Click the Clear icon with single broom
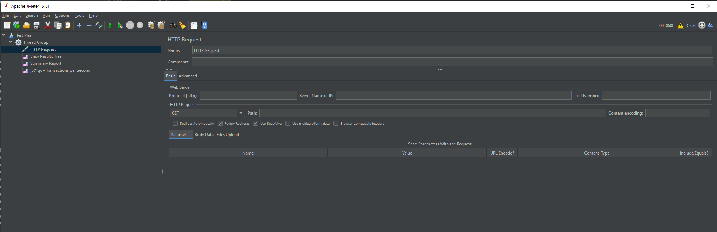This screenshot has width=717, height=232. coord(151,25)
